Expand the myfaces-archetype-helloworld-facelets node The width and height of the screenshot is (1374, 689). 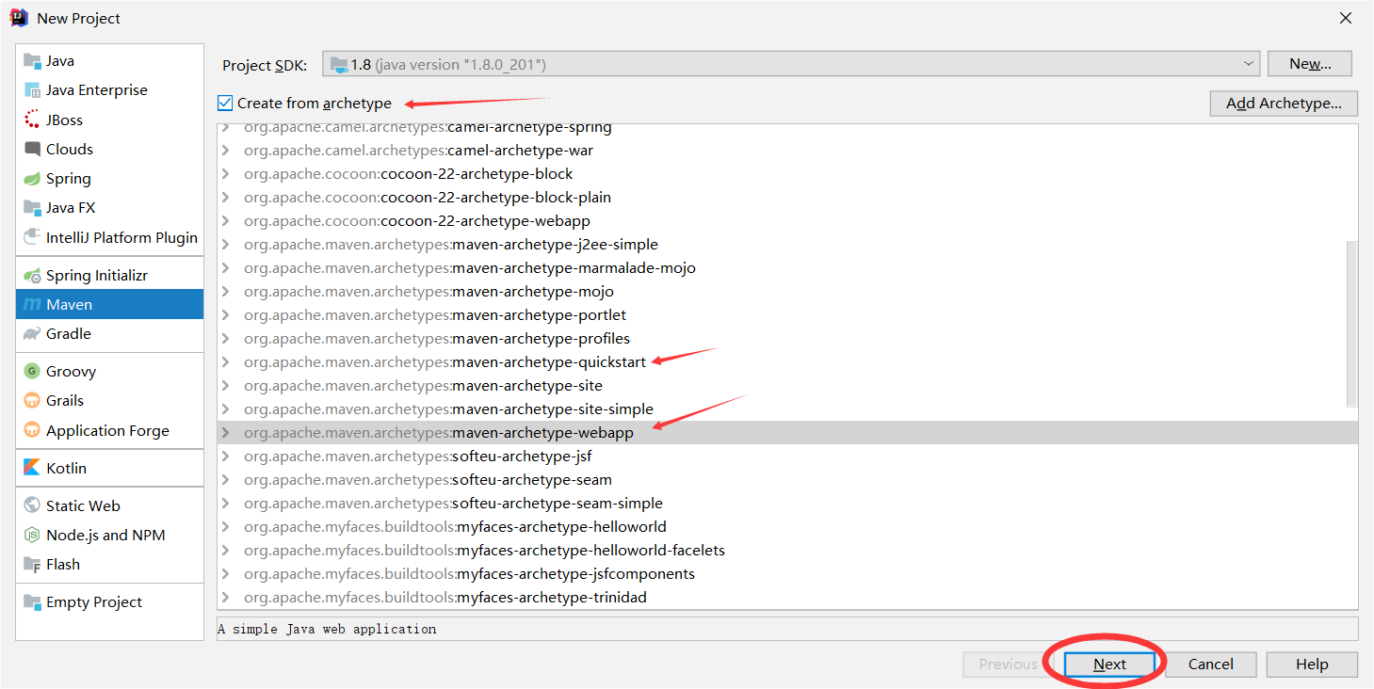point(225,551)
